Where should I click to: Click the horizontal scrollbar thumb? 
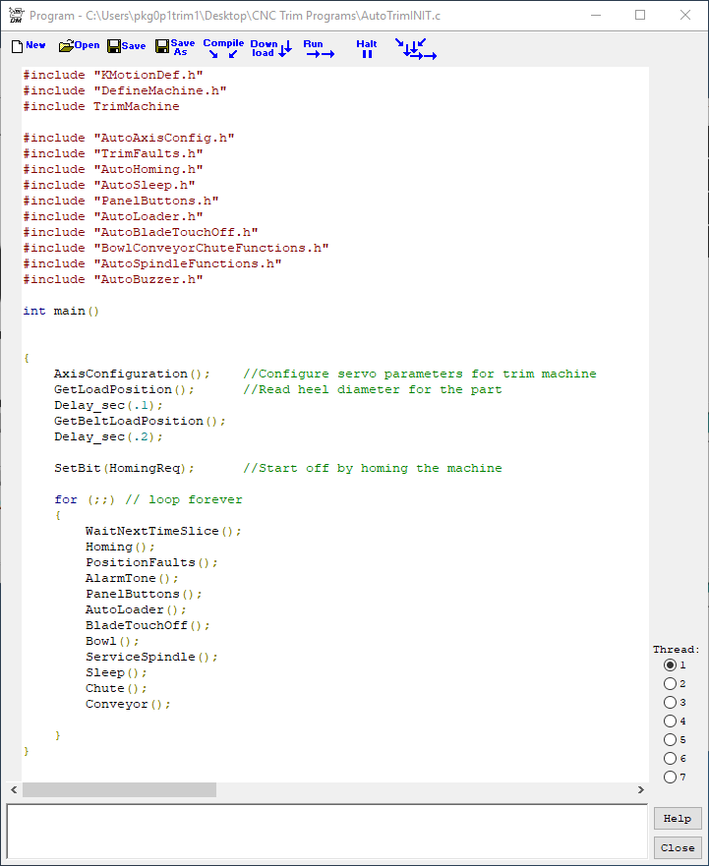click(119, 790)
